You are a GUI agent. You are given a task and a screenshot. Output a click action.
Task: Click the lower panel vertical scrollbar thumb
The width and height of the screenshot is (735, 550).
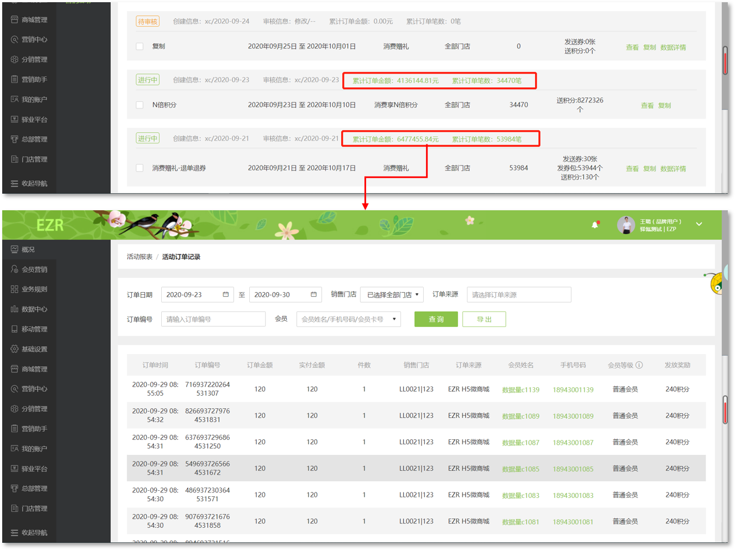tap(725, 410)
